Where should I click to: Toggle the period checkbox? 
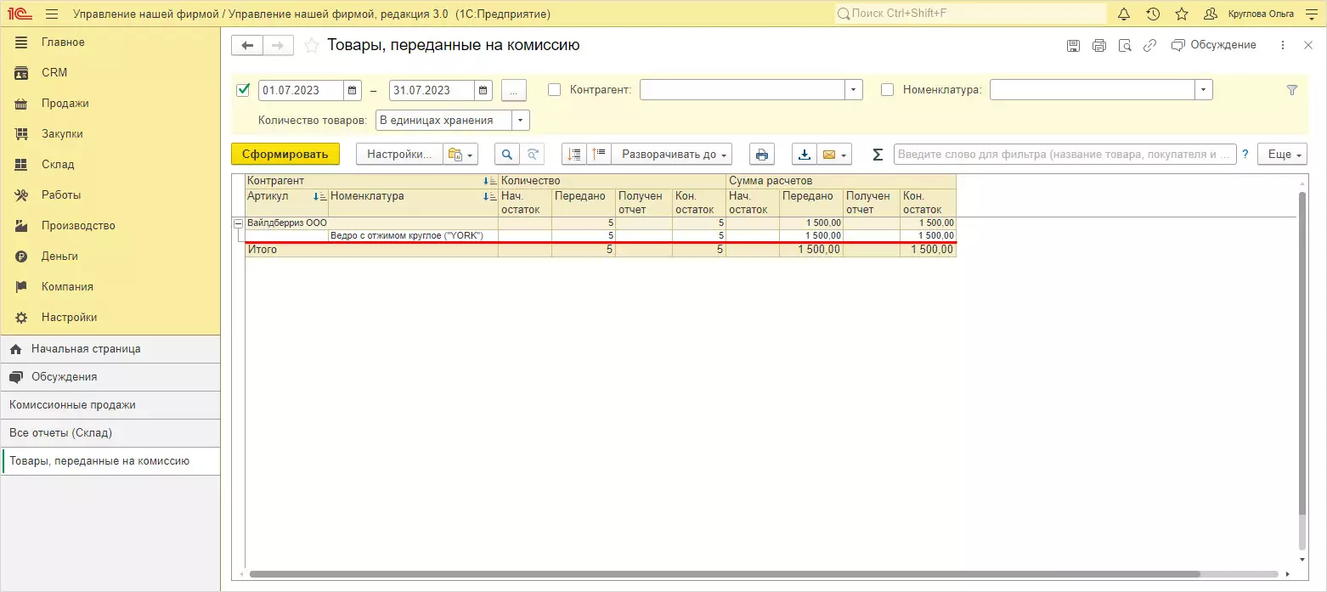click(x=244, y=90)
